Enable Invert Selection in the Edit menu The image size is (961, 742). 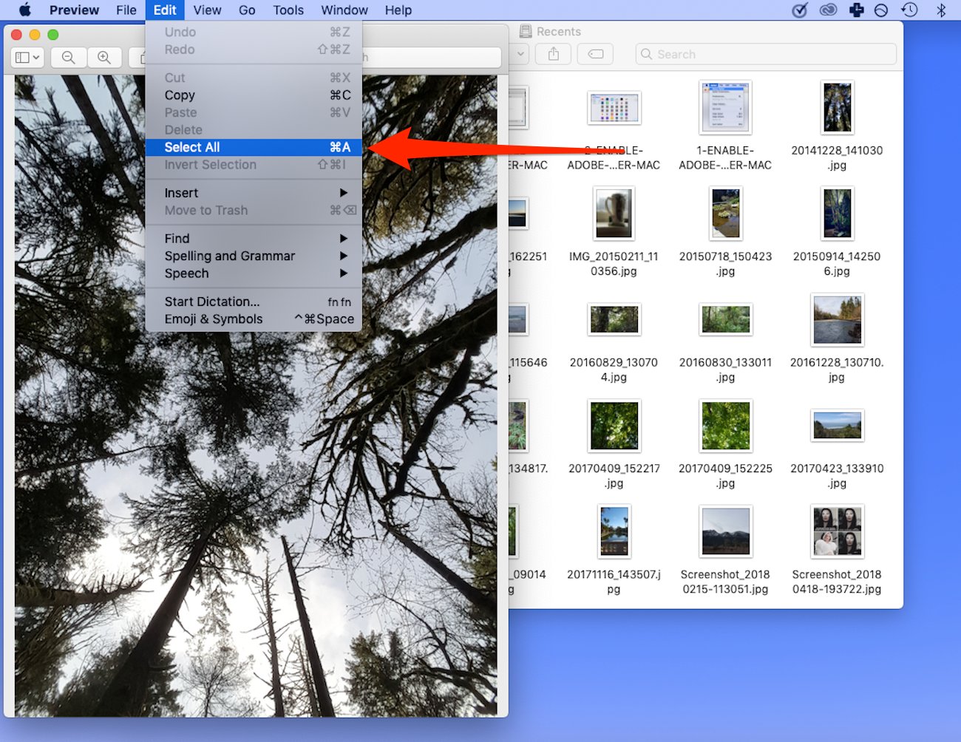210,165
